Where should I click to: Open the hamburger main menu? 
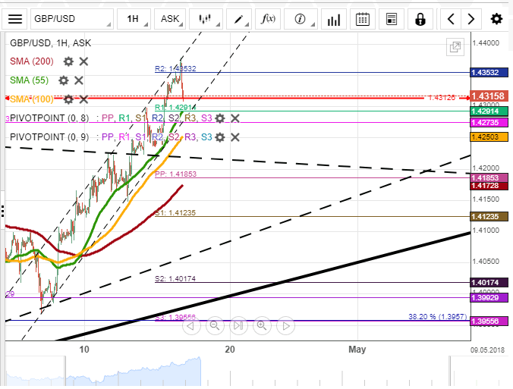tap(15, 18)
